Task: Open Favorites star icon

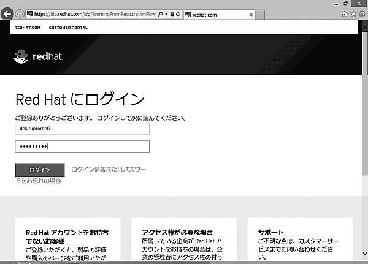Action: coord(353,14)
